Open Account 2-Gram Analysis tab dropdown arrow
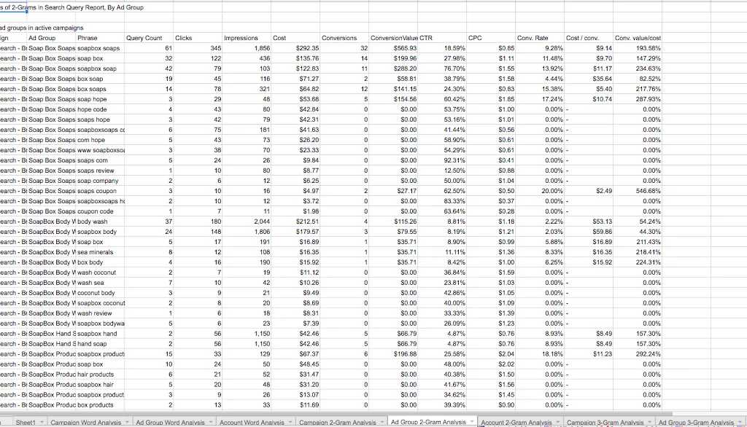The width and height of the screenshot is (747, 427). 558,422
